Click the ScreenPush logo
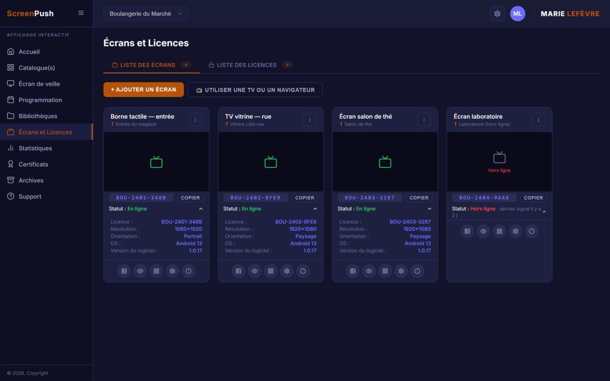This screenshot has width=610, height=381. [30, 13]
